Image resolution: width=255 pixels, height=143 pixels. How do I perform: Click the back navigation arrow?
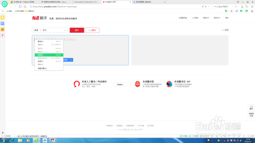click(x=11, y=7)
